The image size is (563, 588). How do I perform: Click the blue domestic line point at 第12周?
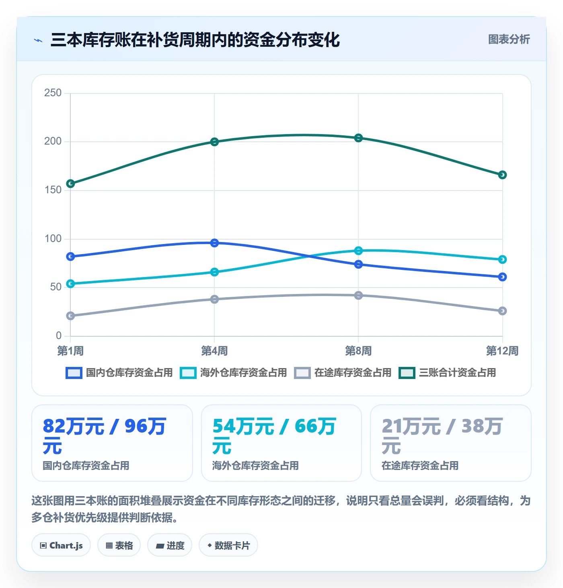pos(502,277)
